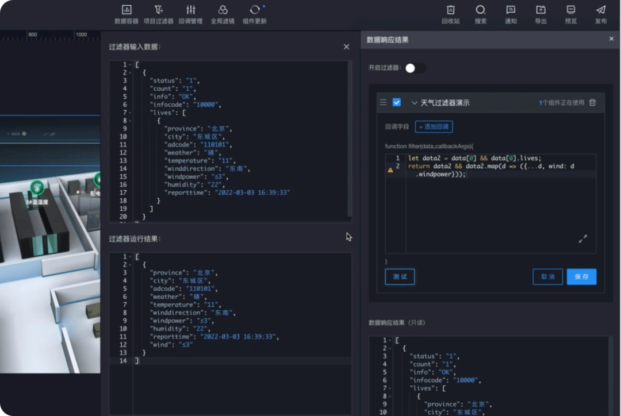Click the 1个组件正在使用 link

[561, 103]
